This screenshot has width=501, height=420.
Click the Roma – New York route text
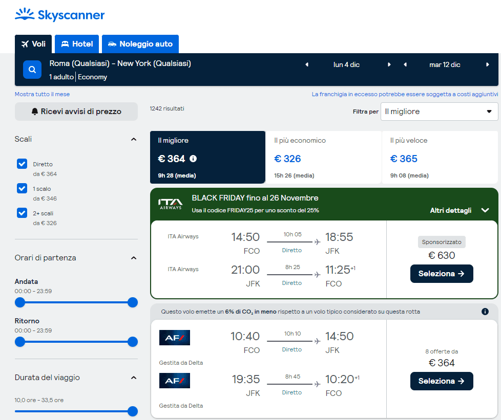(120, 63)
